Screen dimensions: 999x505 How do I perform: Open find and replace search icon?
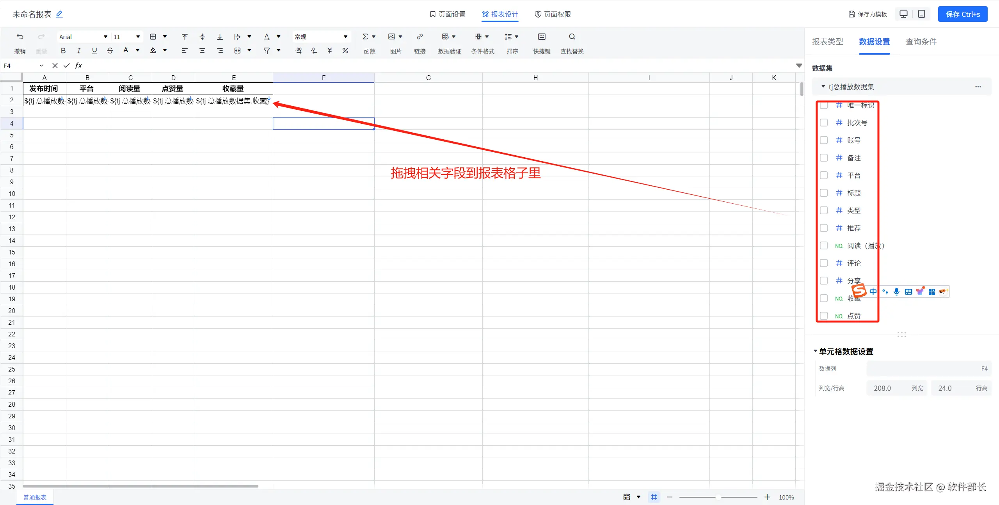[572, 37]
